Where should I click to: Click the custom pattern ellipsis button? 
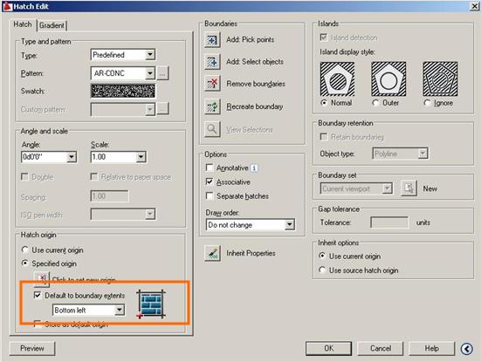163,108
